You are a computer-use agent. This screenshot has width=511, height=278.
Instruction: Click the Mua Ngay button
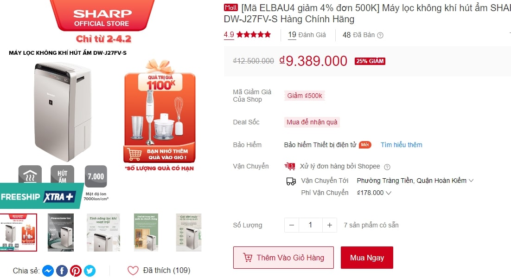367,258
